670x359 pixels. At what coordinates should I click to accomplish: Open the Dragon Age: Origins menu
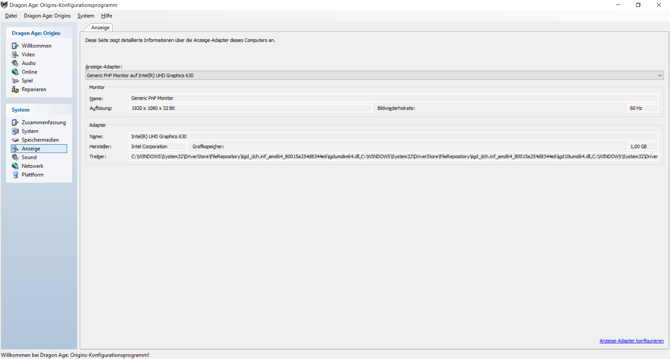point(47,16)
